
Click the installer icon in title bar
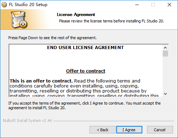click(4, 5)
